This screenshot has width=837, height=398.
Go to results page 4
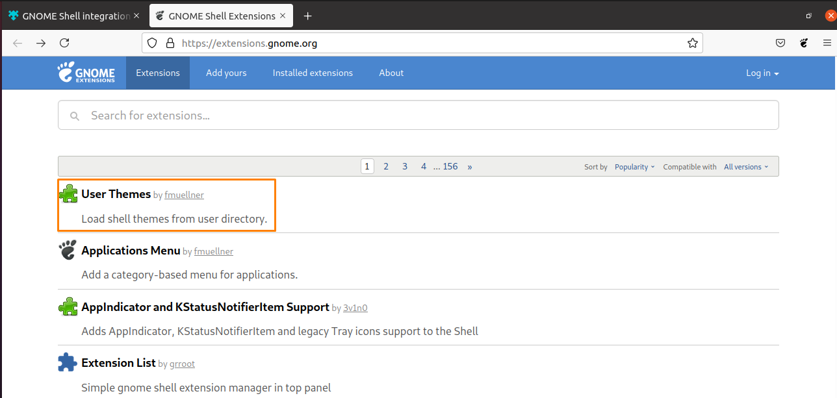(424, 166)
